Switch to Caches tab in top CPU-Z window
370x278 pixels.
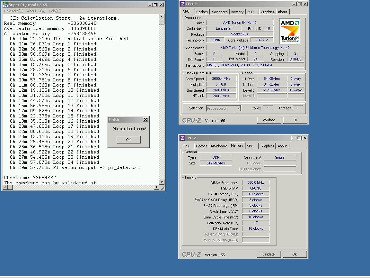[x=202, y=12]
